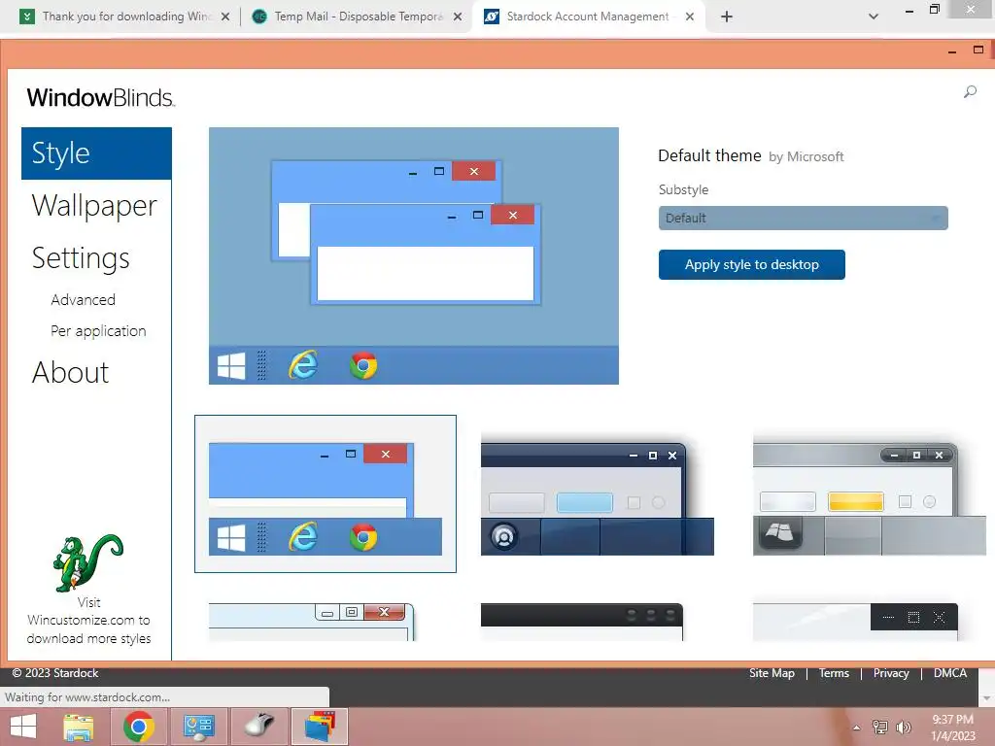
Task: Open a new browser tab
Action: pyautogui.click(x=727, y=17)
